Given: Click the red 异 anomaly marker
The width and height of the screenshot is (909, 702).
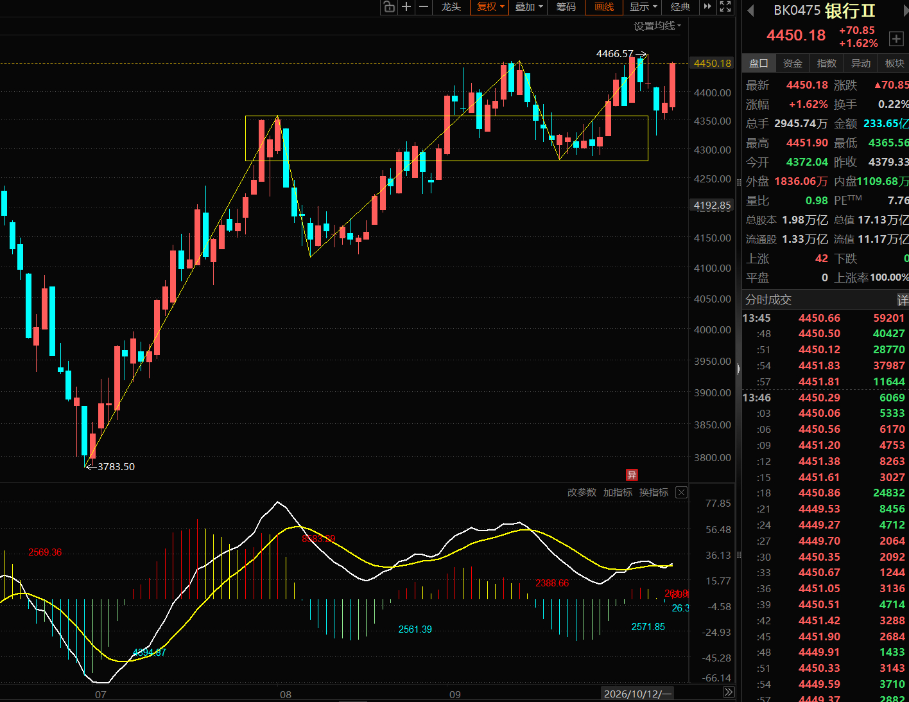Looking at the screenshot, I should tap(632, 475).
